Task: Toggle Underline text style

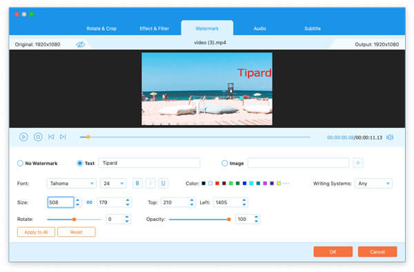Action: (163, 183)
